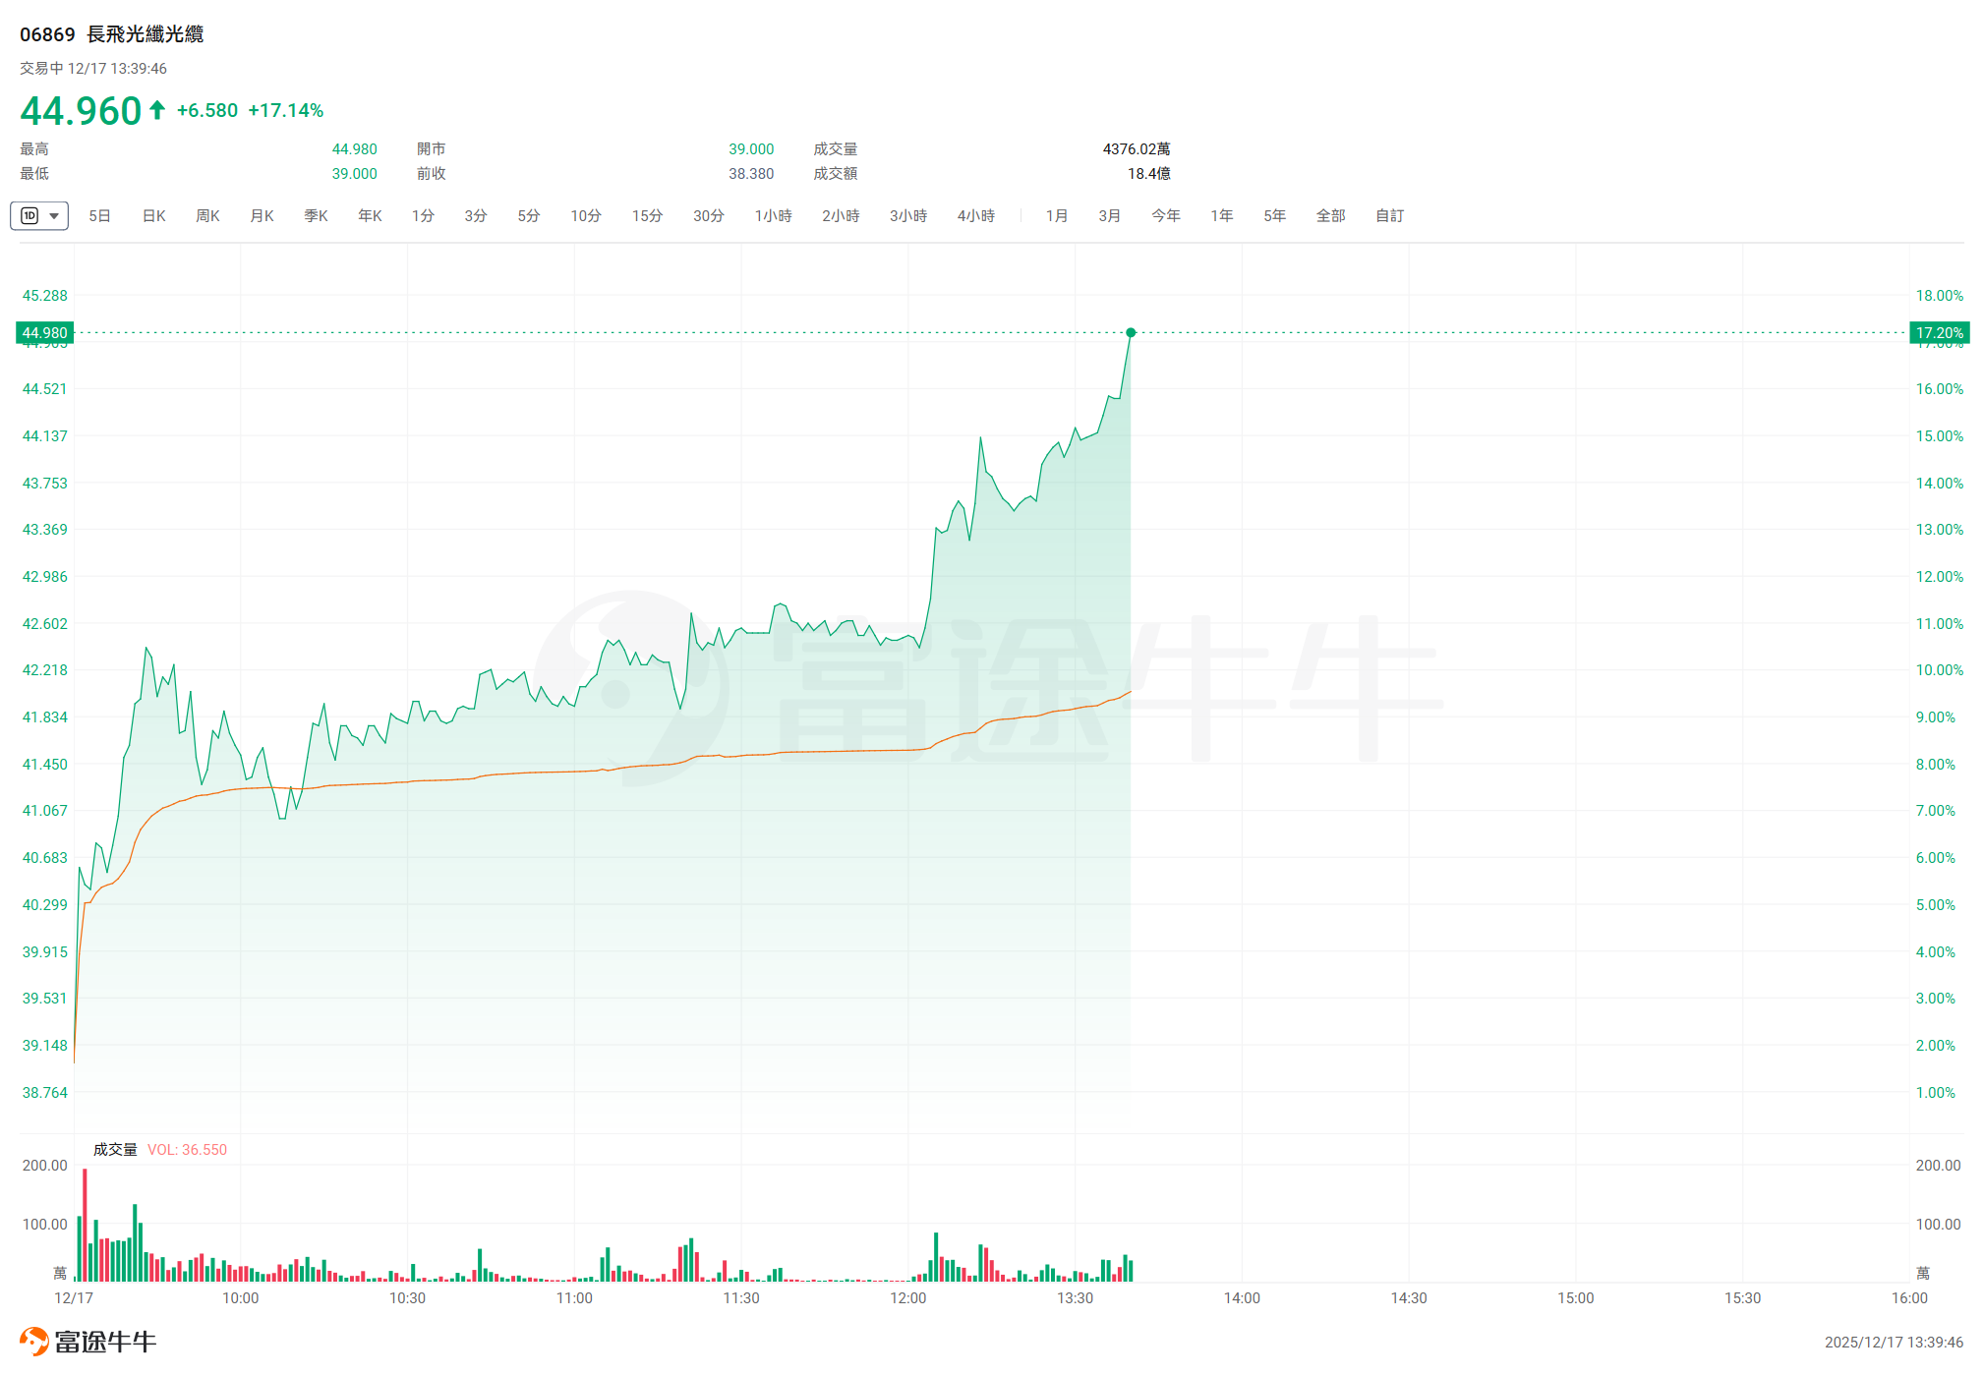1984x1375 pixels.
Task: Click the latest price dot on the chart
Action: 1131,333
